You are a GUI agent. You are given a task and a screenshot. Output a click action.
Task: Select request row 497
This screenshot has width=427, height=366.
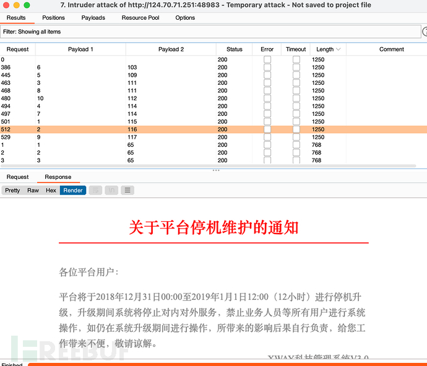click(213, 114)
